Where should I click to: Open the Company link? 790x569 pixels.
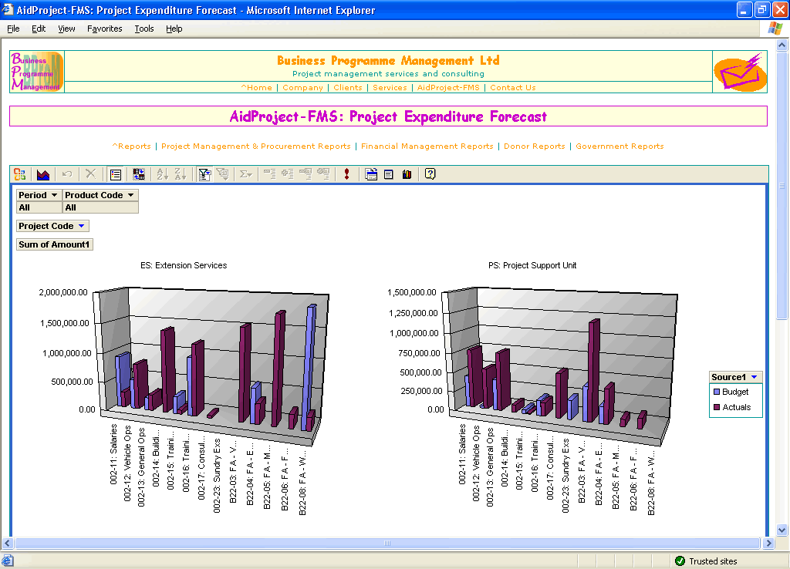coord(302,88)
